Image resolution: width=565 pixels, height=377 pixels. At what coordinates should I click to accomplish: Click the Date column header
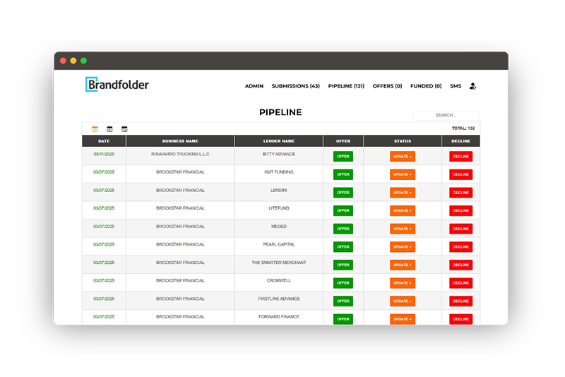[104, 141]
